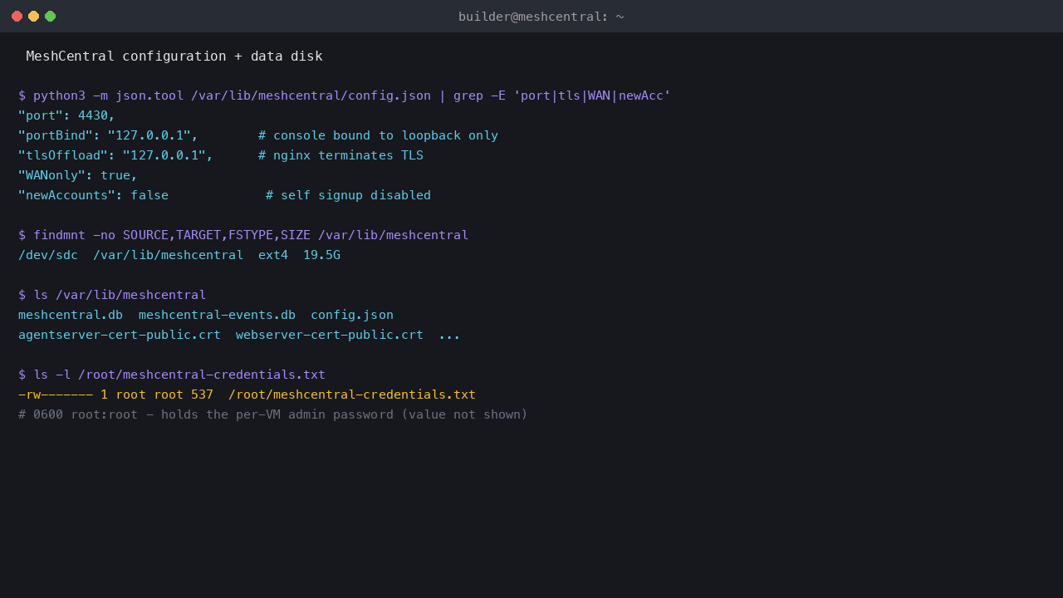Click the green maximize window button
The height and width of the screenshot is (598, 1063).
pyautogui.click(x=50, y=16)
